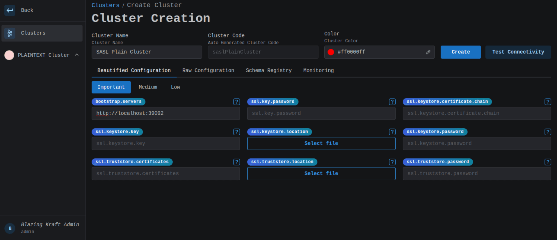Image resolution: width=557 pixels, height=240 pixels.
Task: Select the Low priority tab
Action: coord(175,87)
